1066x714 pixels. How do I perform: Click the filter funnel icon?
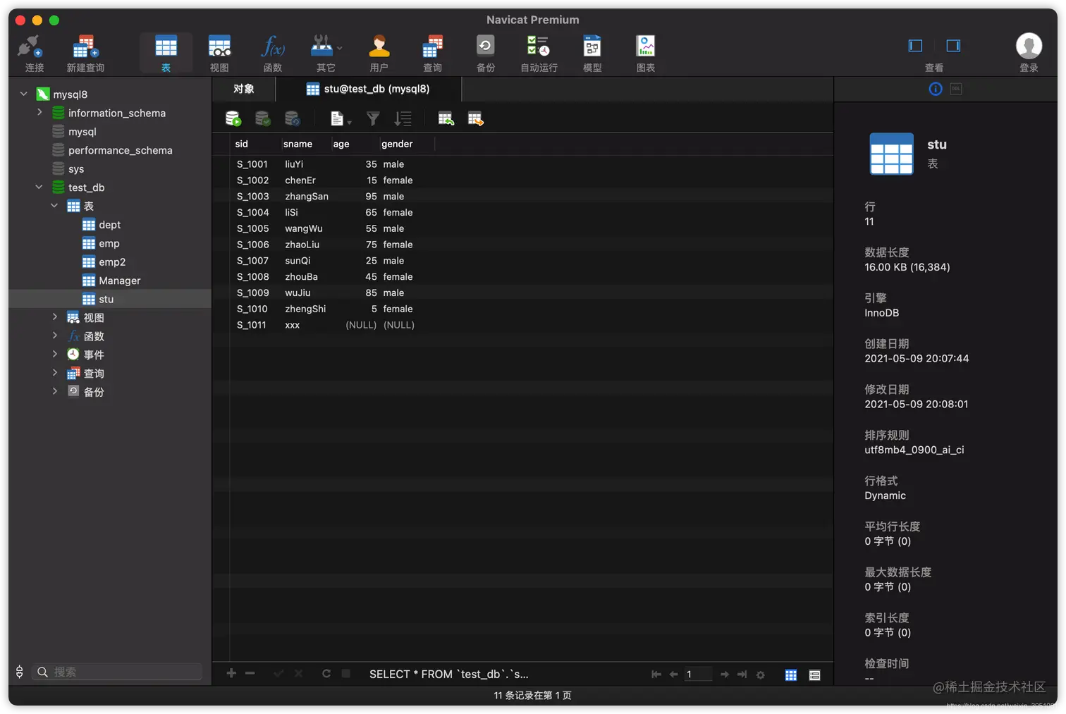373,119
